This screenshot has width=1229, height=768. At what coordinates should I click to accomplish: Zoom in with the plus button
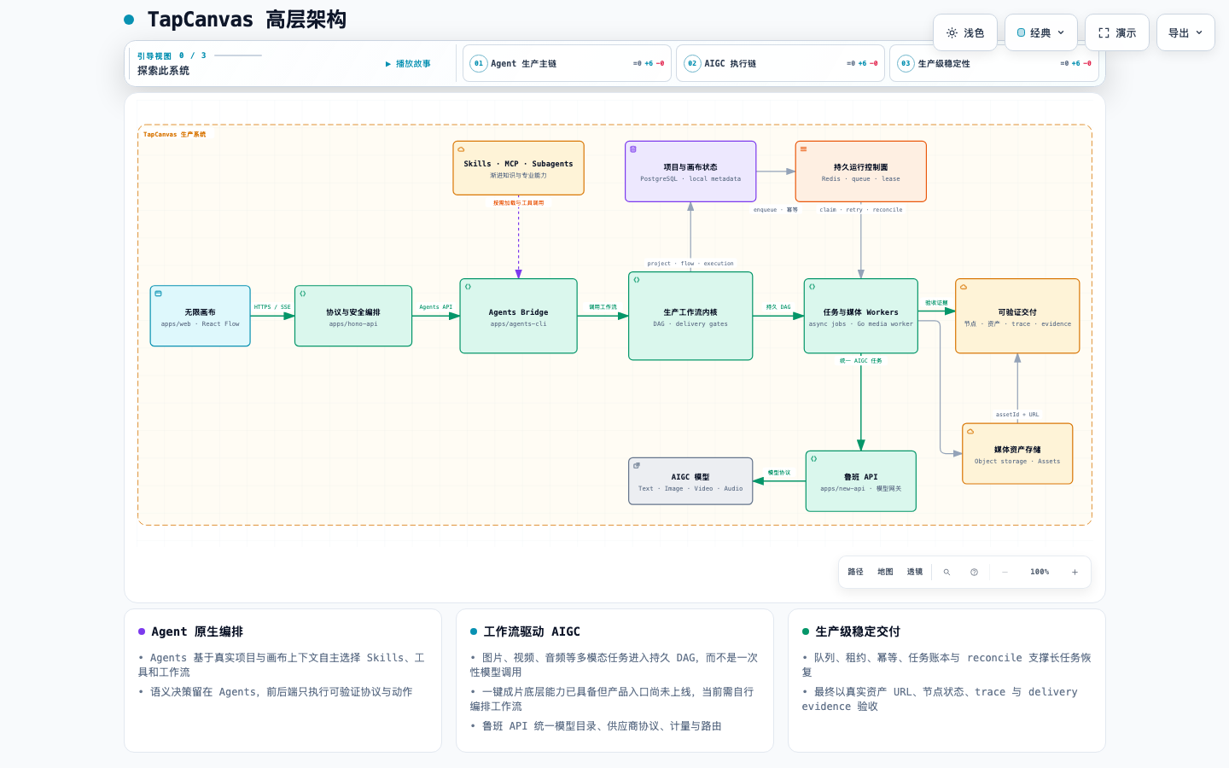[1075, 572]
